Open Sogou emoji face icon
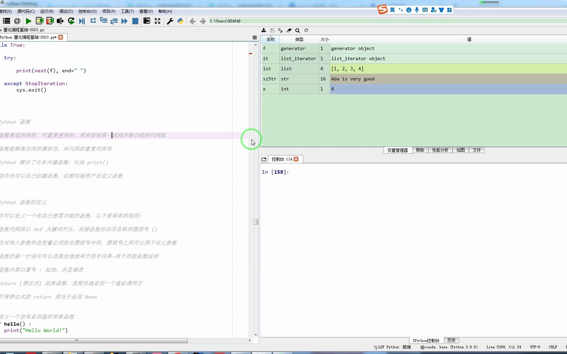 pyautogui.click(x=409, y=10)
